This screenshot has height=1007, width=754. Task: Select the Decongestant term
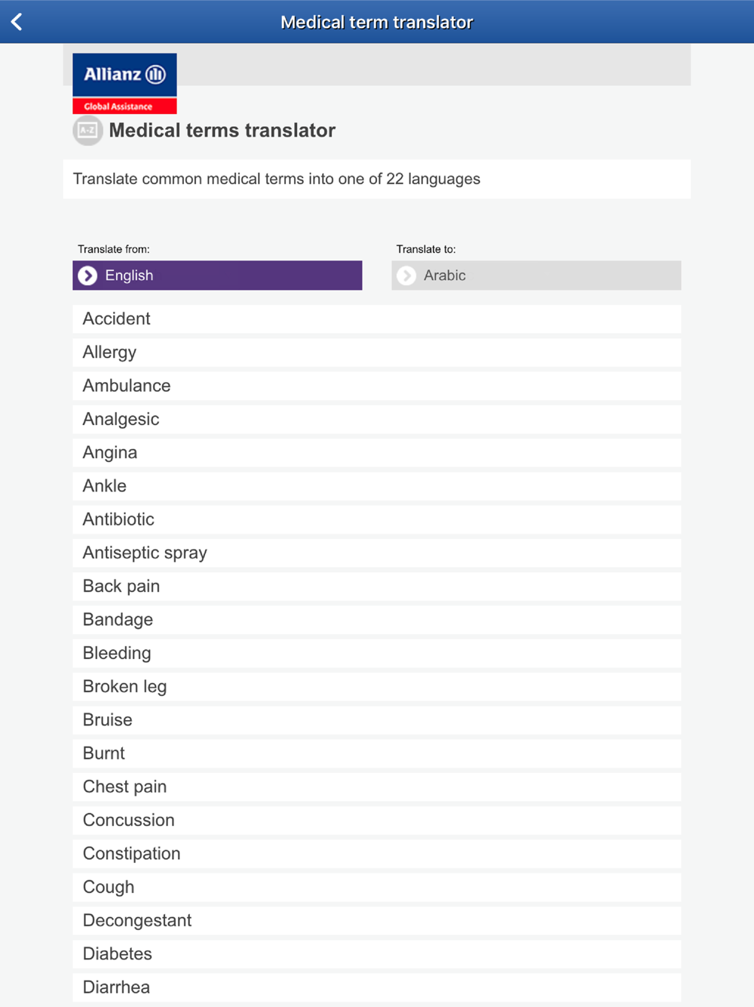click(377, 920)
